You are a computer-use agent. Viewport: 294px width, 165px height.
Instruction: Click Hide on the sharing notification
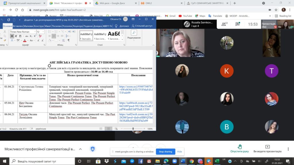tap(179, 152)
